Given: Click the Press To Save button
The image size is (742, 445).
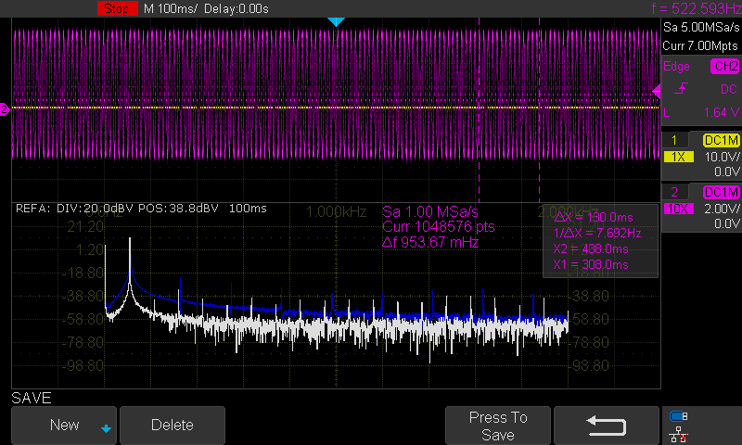Looking at the screenshot, I should click(498, 426).
